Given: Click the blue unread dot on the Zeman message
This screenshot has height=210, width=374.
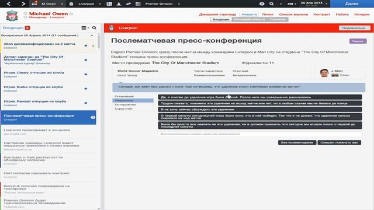Looking at the screenshot, I should pyautogui.click(x=86, y=60).
